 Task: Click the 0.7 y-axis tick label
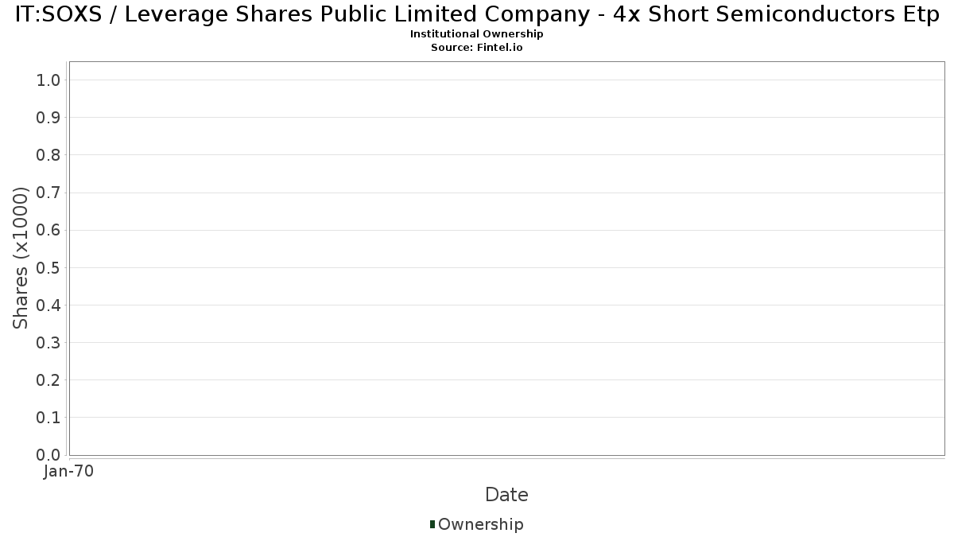coord(48,193)
